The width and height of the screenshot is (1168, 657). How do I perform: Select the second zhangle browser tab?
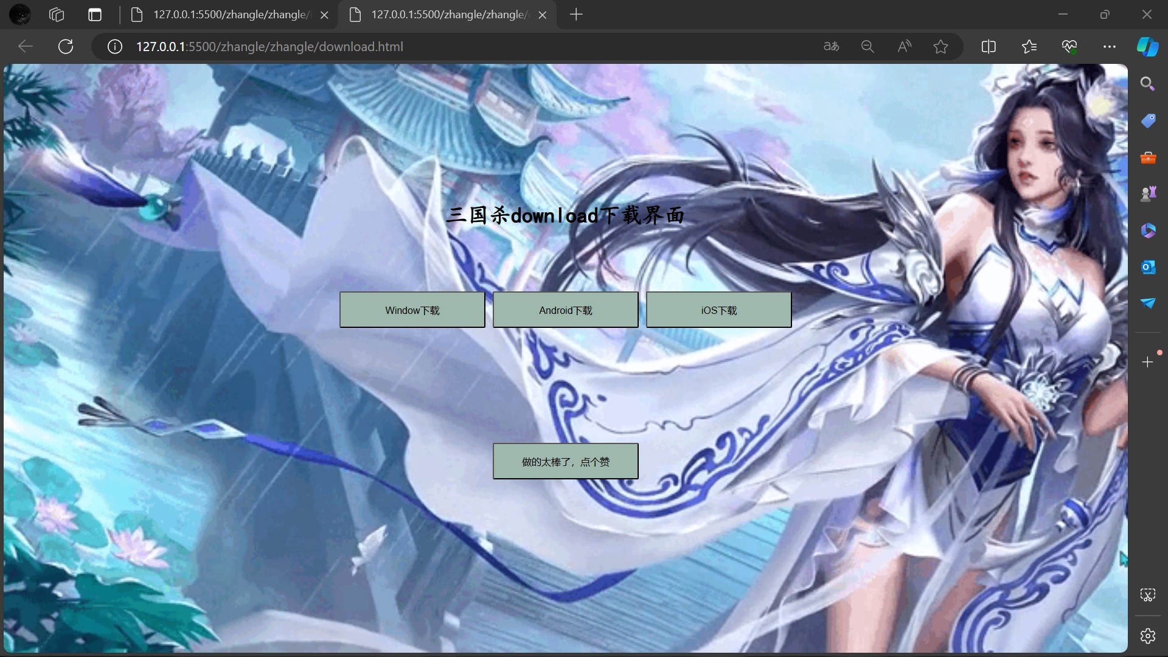coord(447,15)
